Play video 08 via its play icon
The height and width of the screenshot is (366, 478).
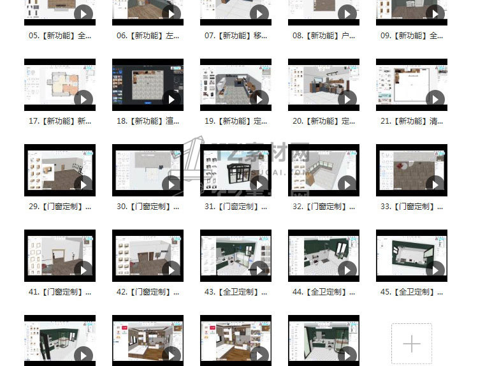point(347,14)
